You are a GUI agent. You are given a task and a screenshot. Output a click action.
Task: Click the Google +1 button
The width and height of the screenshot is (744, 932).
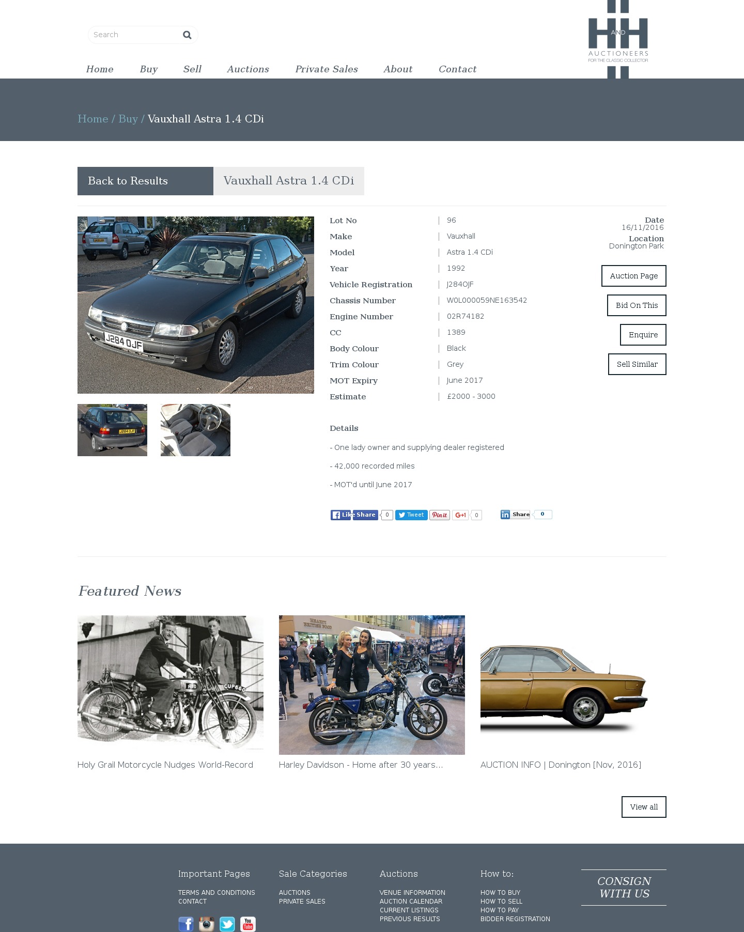[x=460, y=515]
